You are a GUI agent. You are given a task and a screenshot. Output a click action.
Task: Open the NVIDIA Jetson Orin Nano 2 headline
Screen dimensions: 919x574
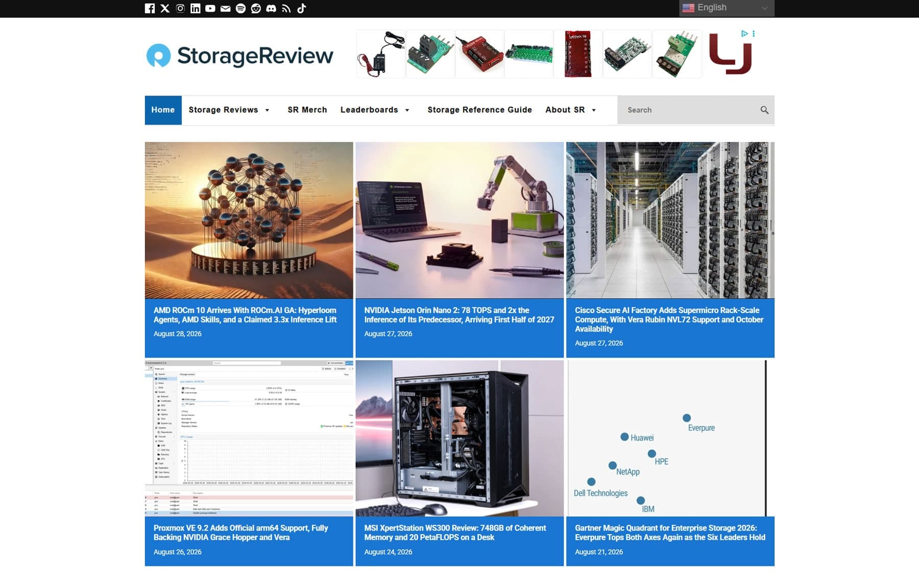tap(459, 315)
